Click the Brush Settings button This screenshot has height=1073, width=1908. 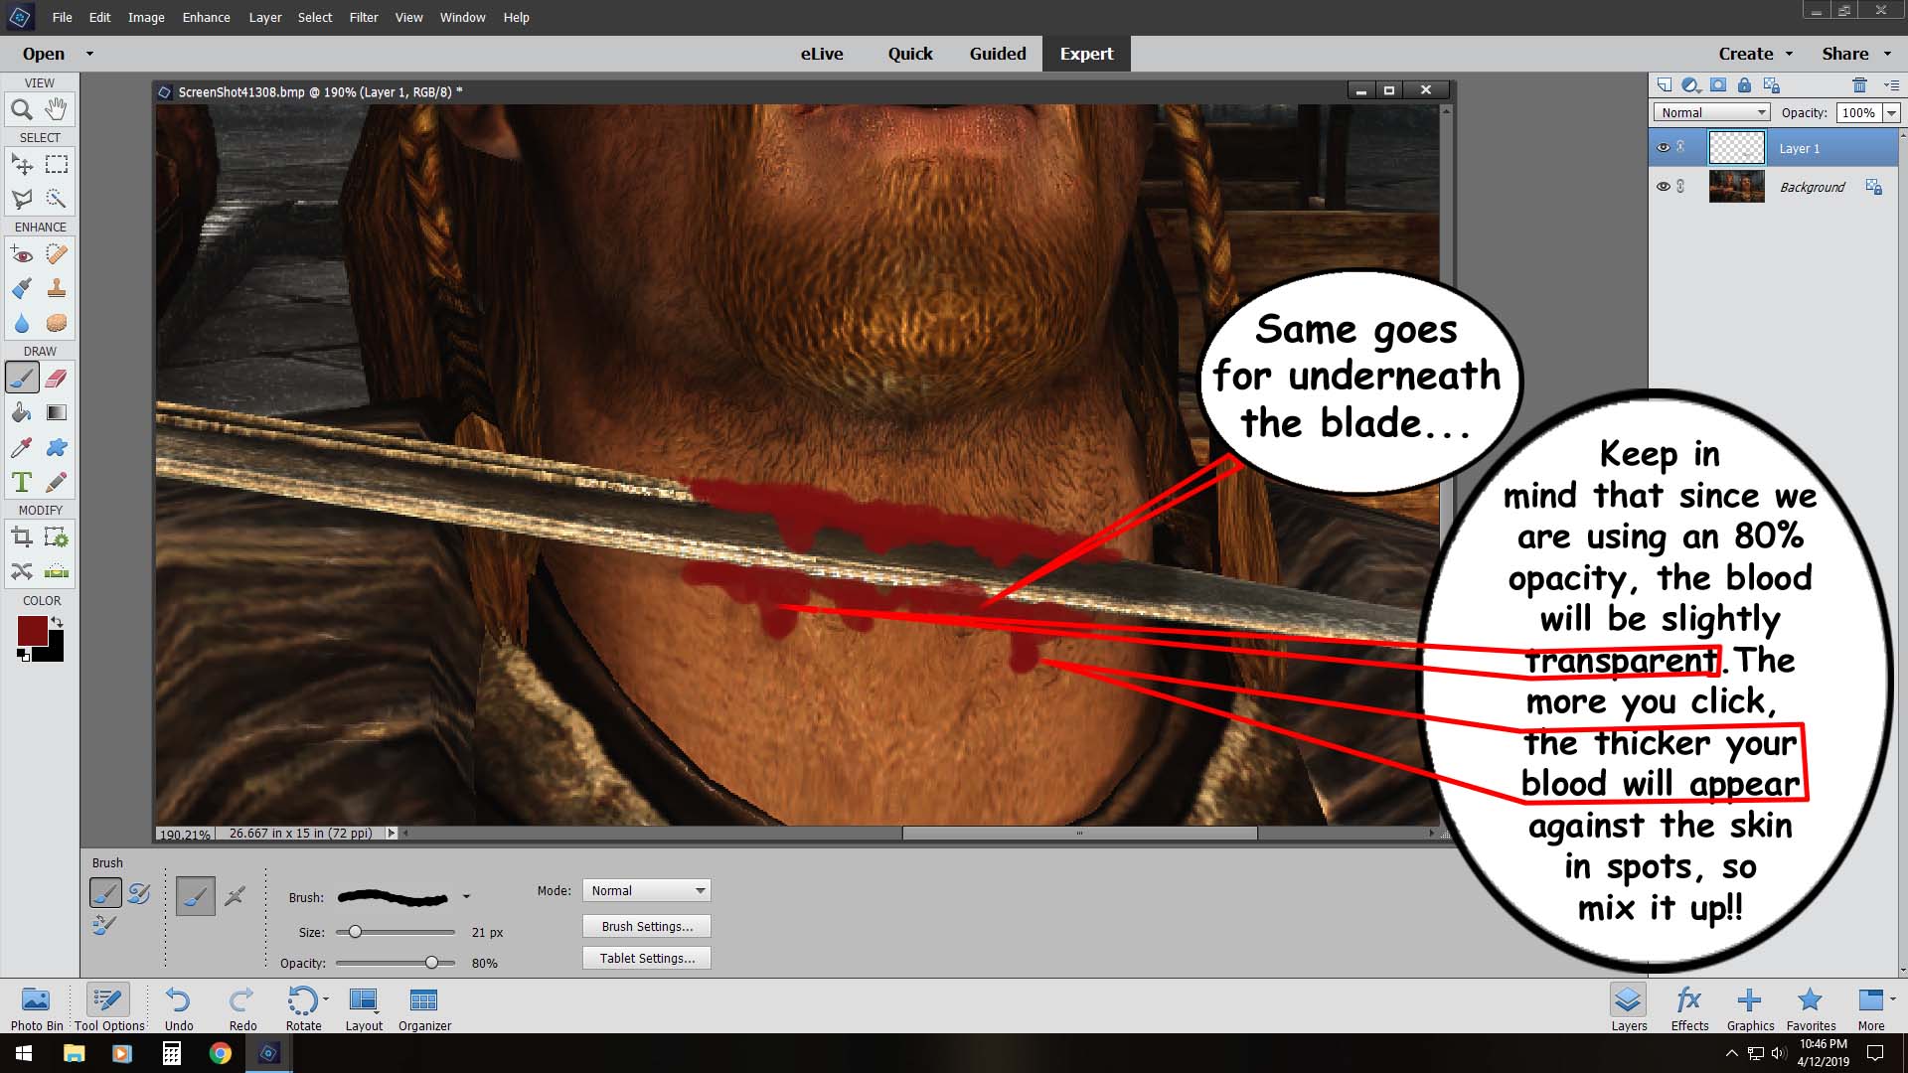click(x=647, y=926)
